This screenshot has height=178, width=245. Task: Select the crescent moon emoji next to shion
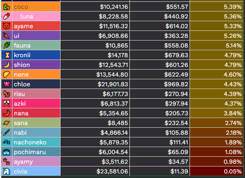click(6, 65)
